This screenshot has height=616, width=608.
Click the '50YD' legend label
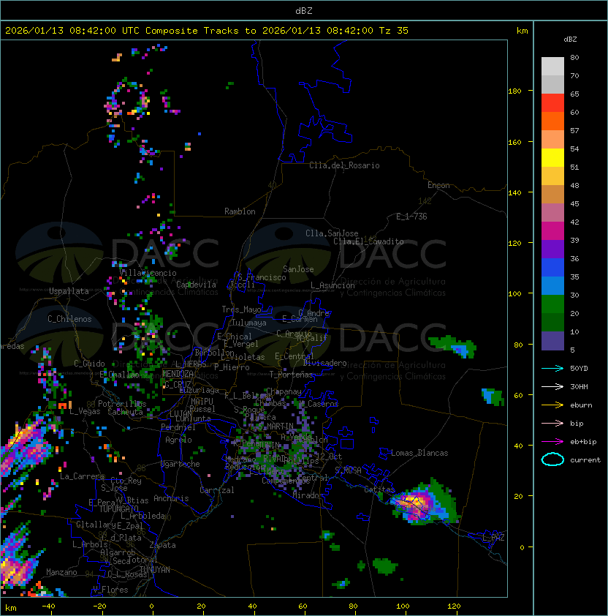tap(579, 369)
